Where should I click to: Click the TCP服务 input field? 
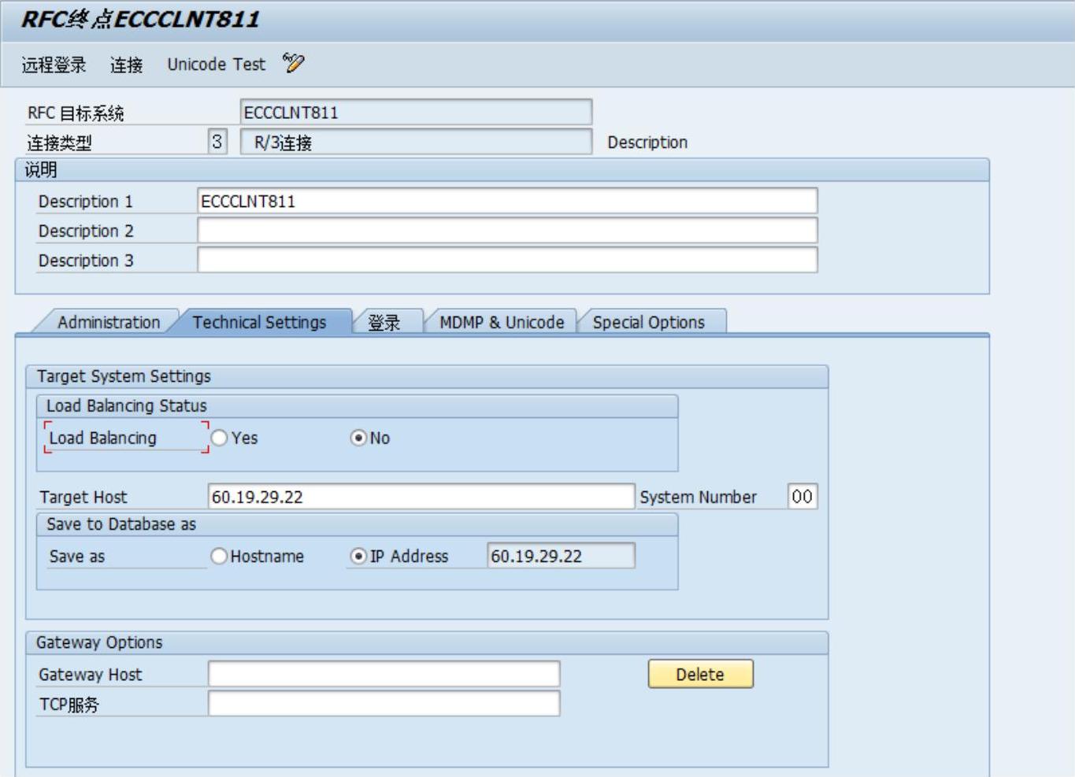pyautogui.click(x=384, y=704)
